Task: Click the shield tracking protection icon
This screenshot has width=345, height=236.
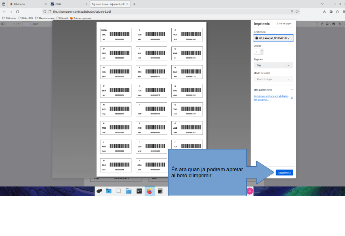Action: tap(45, 12)
